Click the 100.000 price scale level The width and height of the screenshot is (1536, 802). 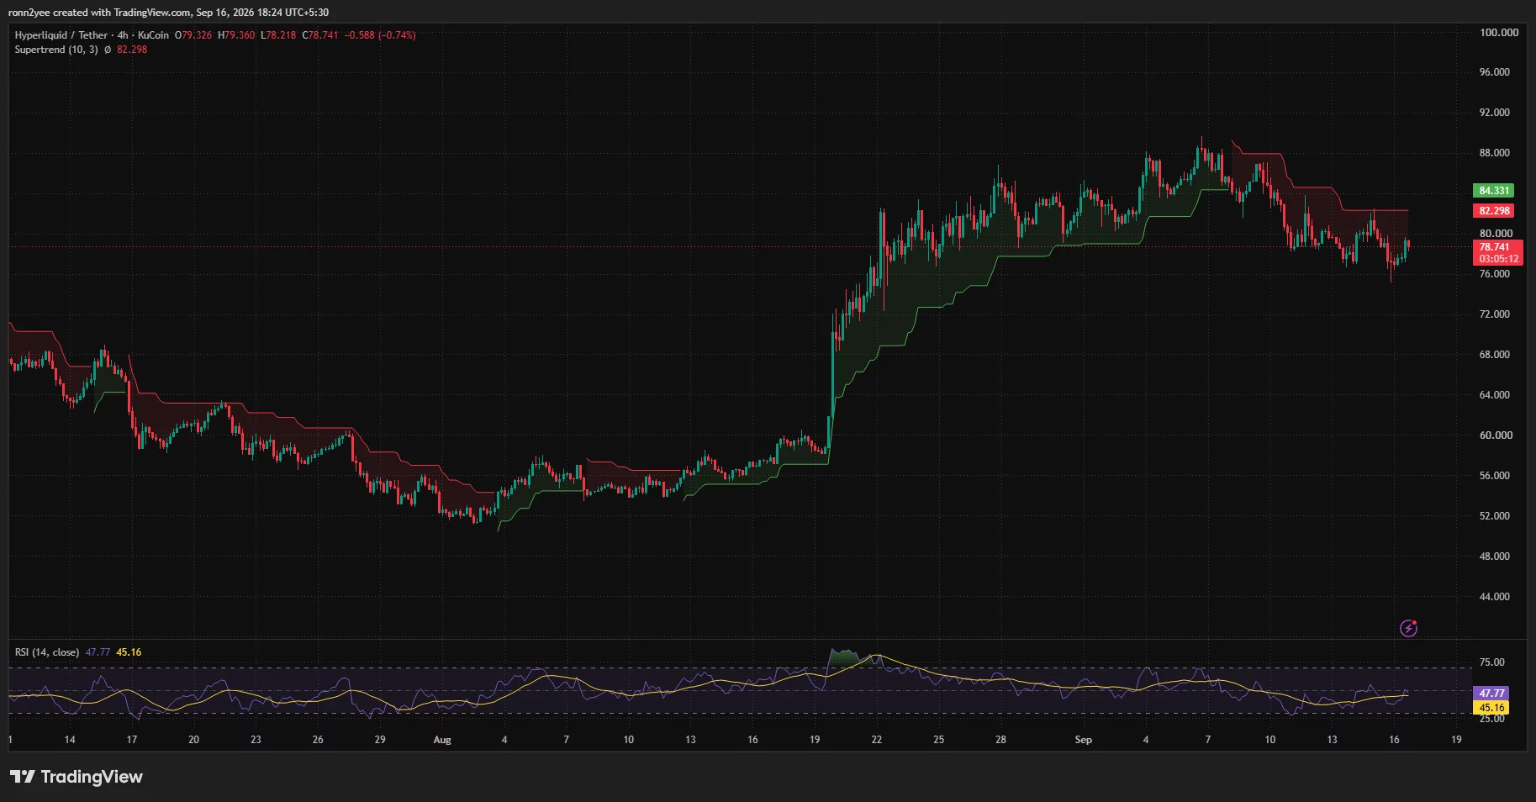click(1499, 33)
